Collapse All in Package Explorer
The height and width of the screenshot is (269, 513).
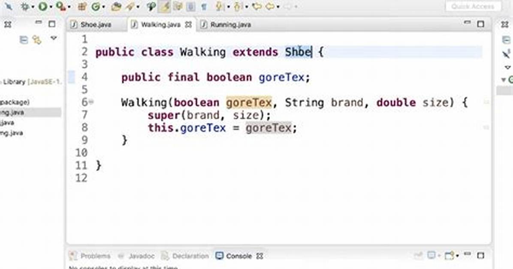coord(24,40)
